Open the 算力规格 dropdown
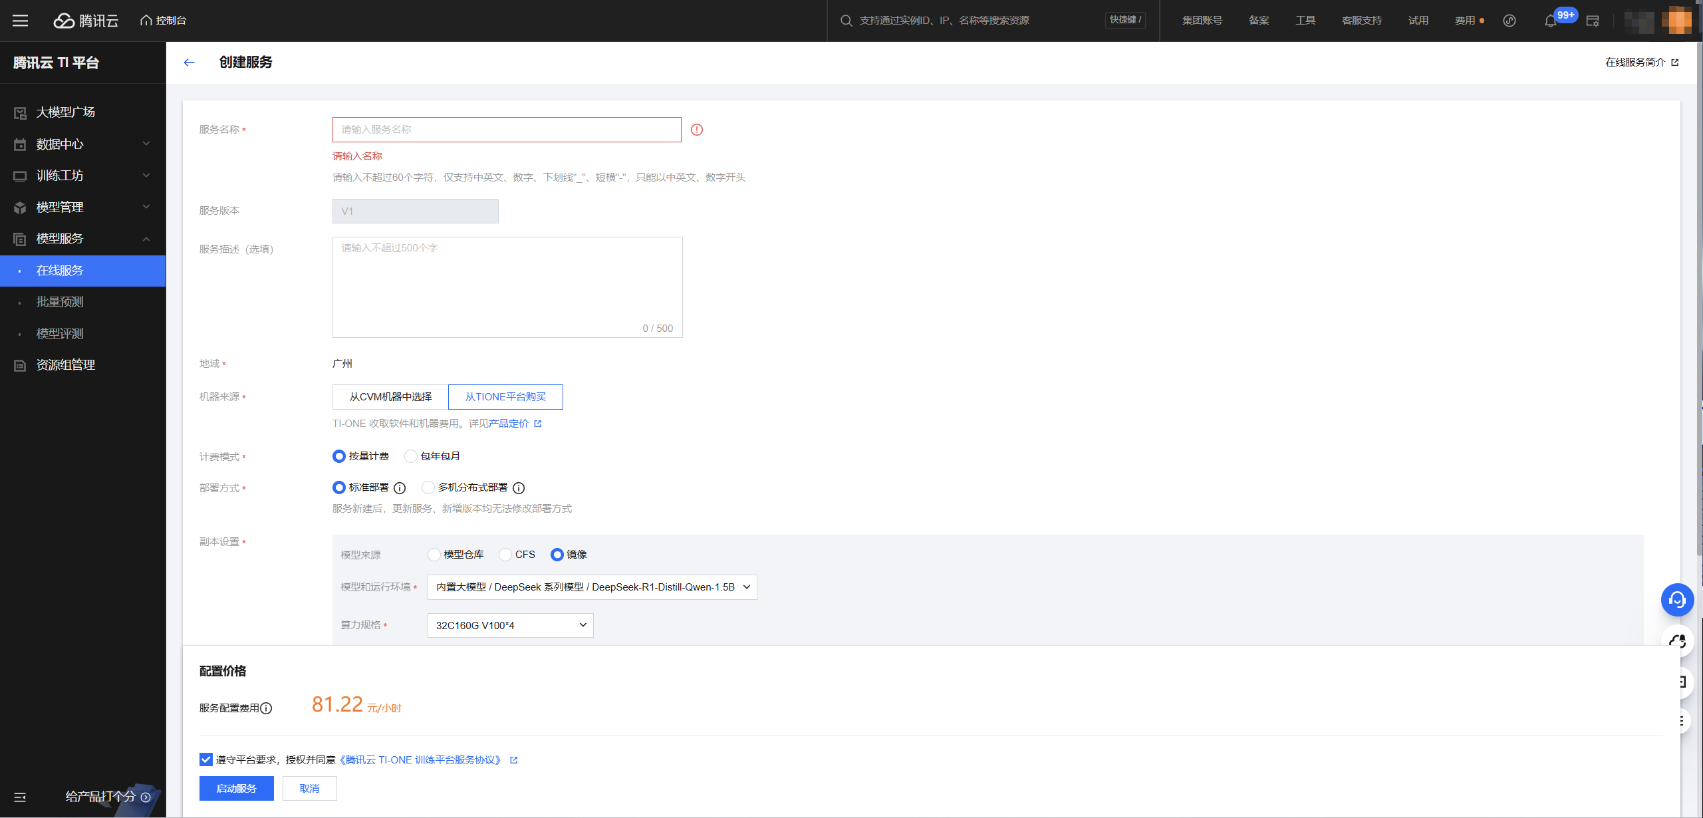Screen dimensions: 1703x818 (510, 625)
